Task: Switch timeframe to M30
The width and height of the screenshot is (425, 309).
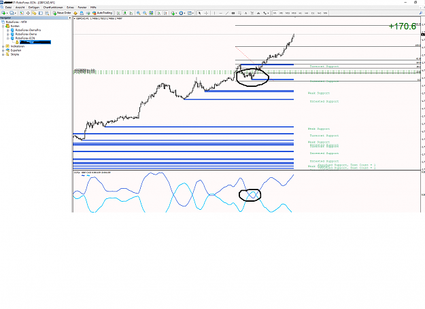Action: click(x=294, y=13)
